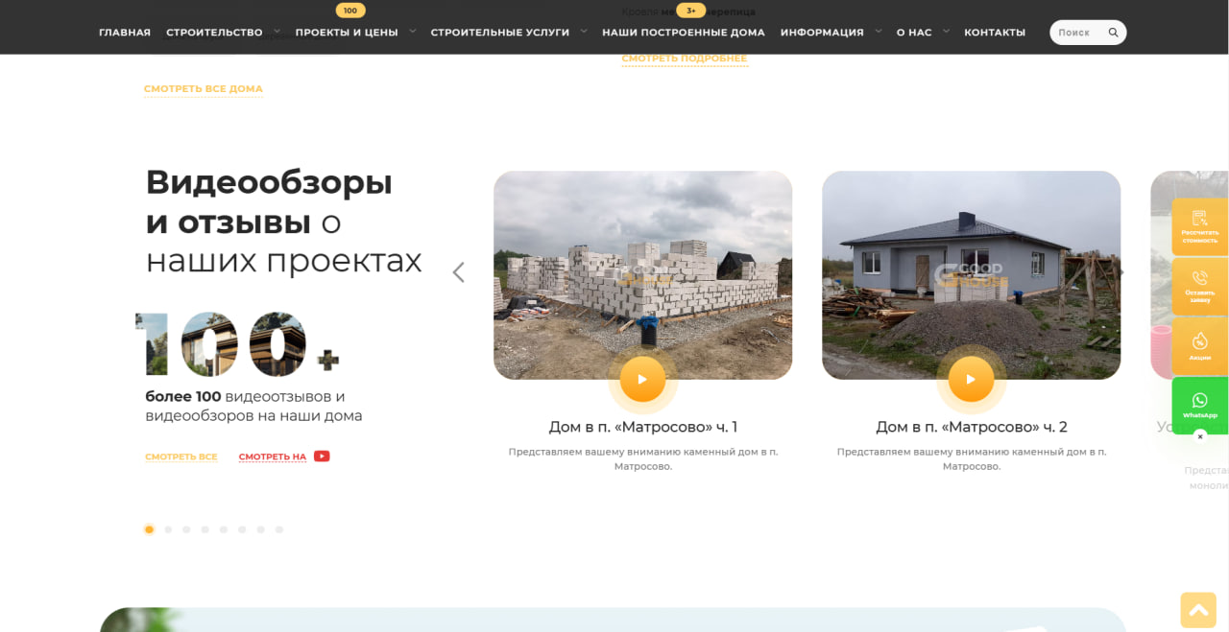Open the 'Рассчитать стоимость' calculator widget
The width and height of the screenshot is (1229, 632).
[x=1200, y=226]
